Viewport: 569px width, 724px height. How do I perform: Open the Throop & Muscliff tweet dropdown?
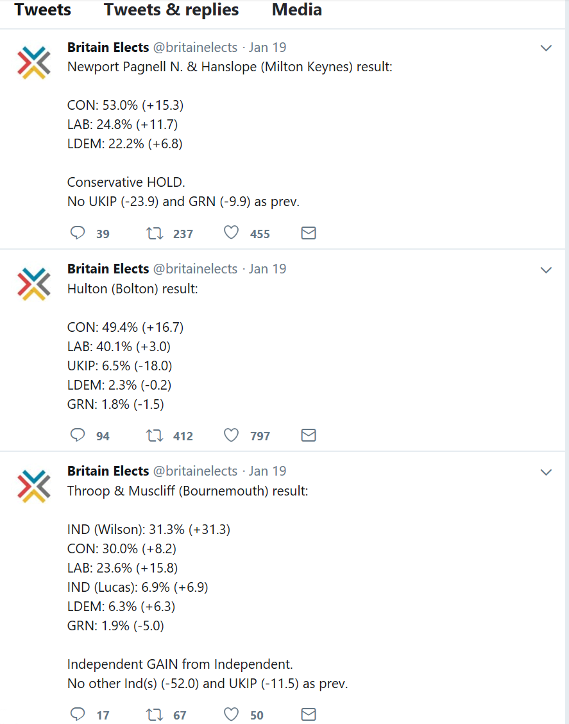(x=546, y=471)
